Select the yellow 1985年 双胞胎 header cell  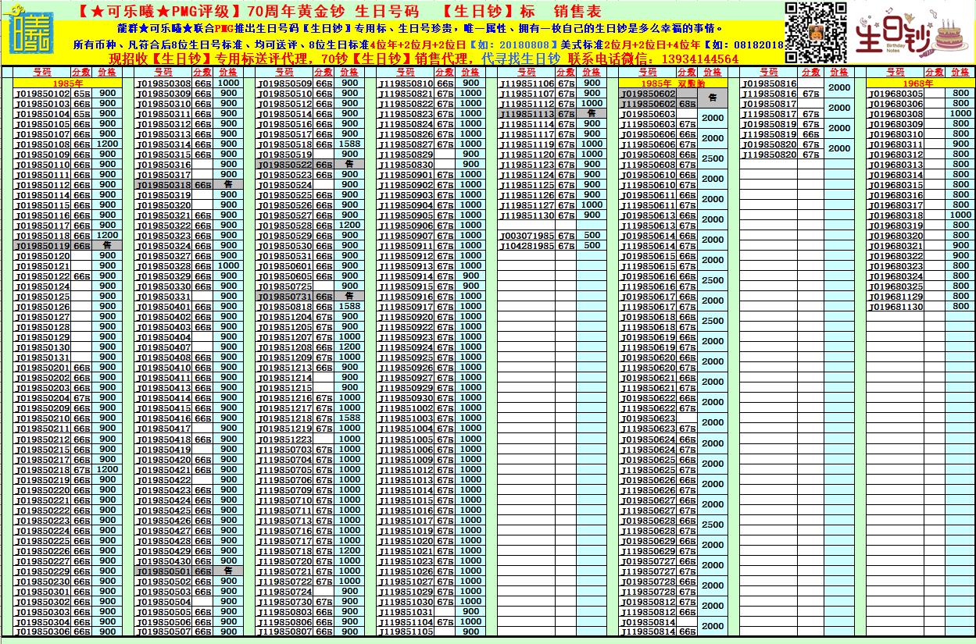click(x=672, y=84)
